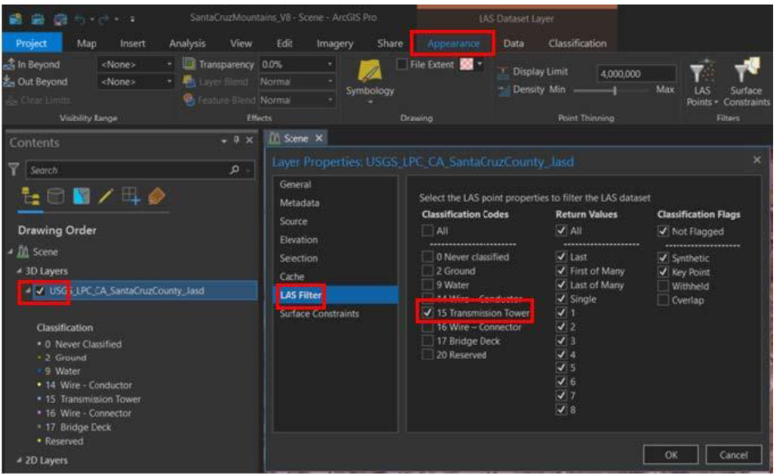The width and height of the screenshot is (775, 474).
Task: Collapse the 2D Layers group
Action: (19, 460)
